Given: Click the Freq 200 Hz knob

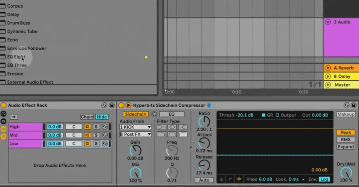Looking at the screenshot, I should 172,151.
